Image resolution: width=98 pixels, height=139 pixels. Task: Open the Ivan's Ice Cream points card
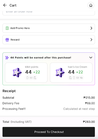(71, 72)
